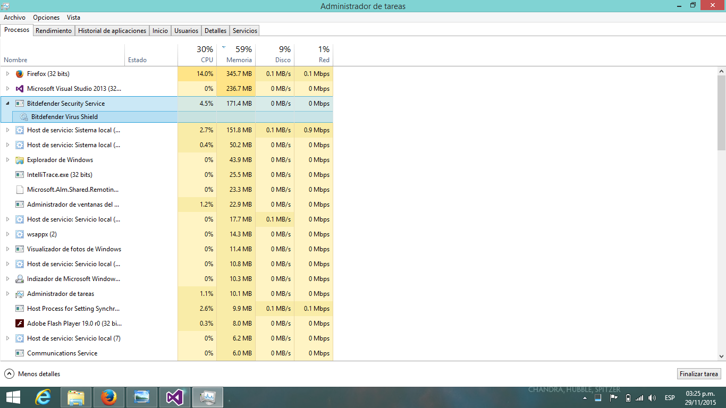
Task: Switch to the Historial de aplicaciones tab
Action: click(x=112, y=31)
